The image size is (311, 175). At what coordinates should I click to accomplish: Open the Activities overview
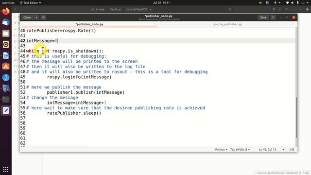(x=8, y=3)
